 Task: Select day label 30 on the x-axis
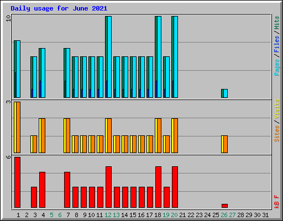coord(257,215)
